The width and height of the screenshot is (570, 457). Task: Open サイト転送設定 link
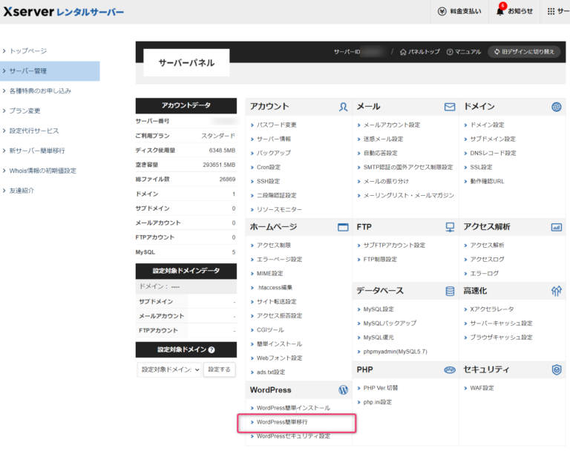276,302
